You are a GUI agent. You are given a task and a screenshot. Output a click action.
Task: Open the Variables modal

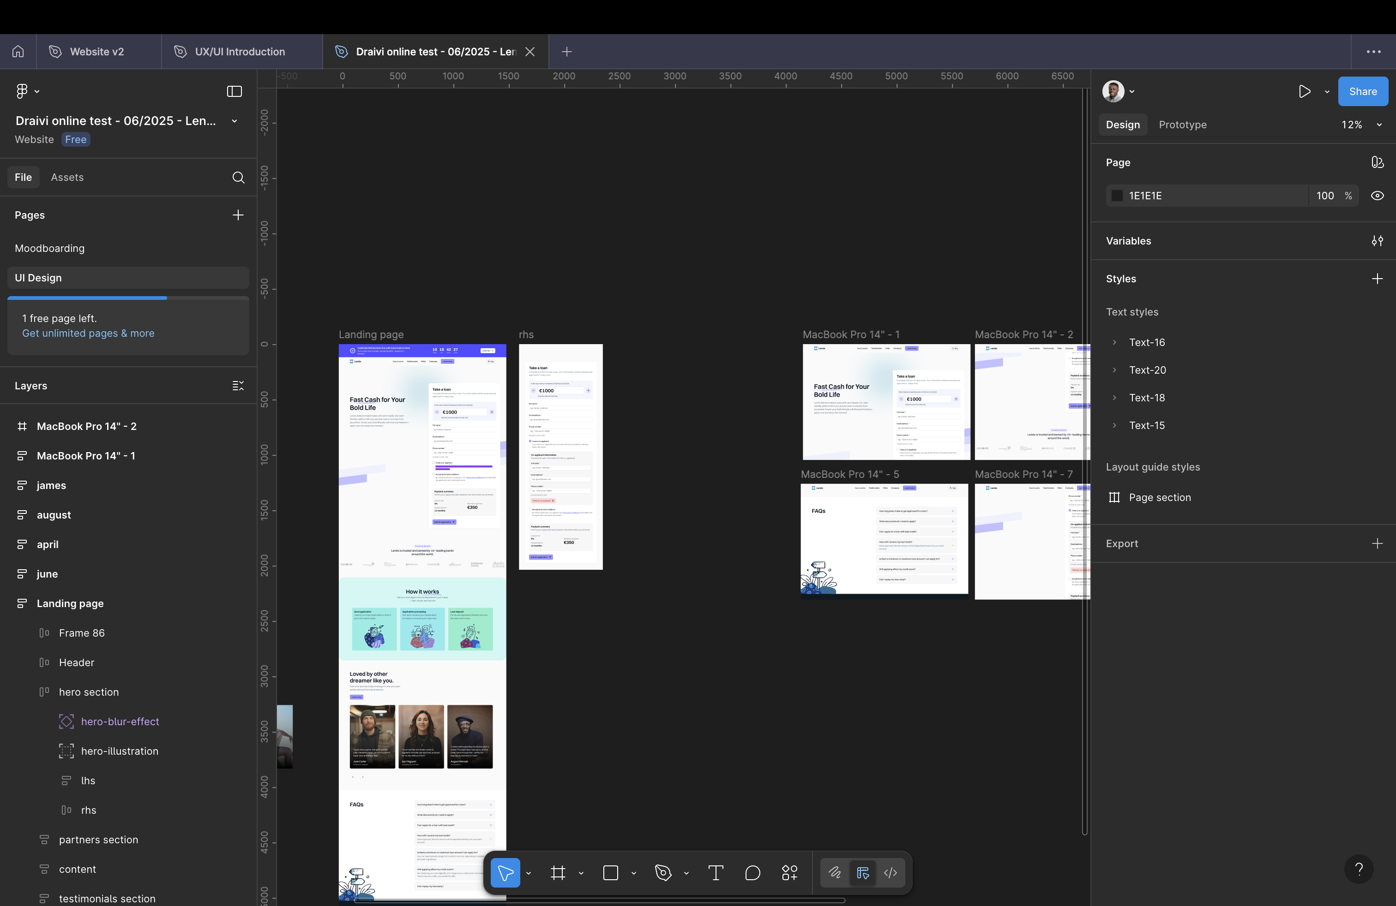click(1378, 241)
